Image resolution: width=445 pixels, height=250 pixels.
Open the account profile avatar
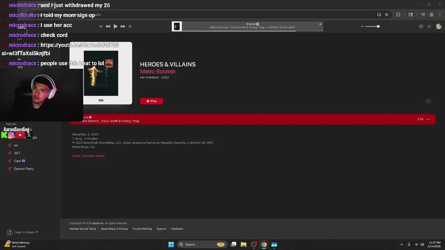pyautogui.click(x=439, y=26)
